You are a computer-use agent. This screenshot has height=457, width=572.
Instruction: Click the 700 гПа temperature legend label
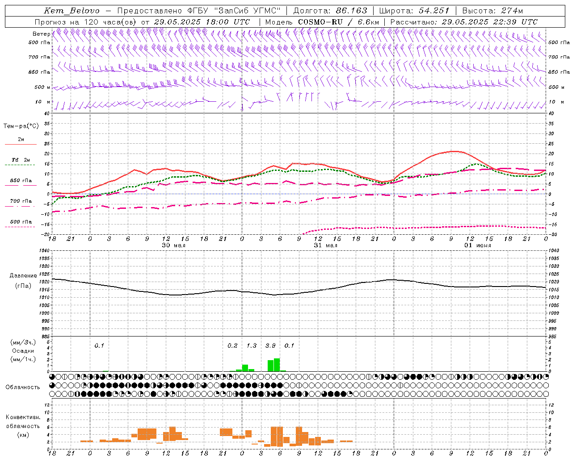click(21, 201)
